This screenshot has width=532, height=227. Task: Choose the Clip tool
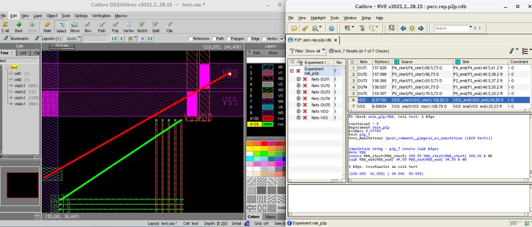(170, 27)
